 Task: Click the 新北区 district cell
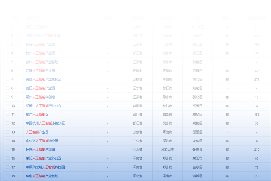coord(197,97)
